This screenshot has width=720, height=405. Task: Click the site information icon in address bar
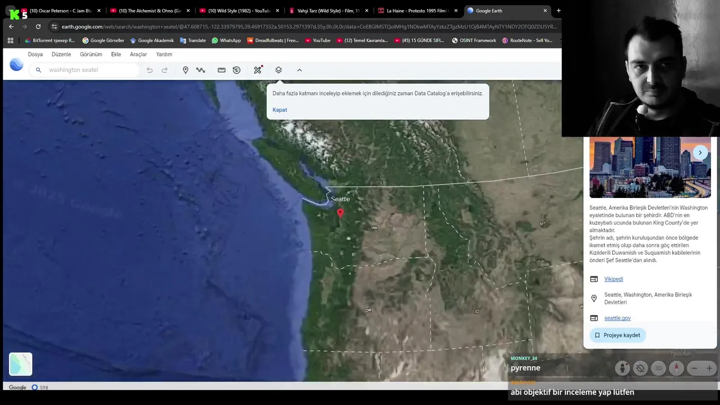click(54, 26)
